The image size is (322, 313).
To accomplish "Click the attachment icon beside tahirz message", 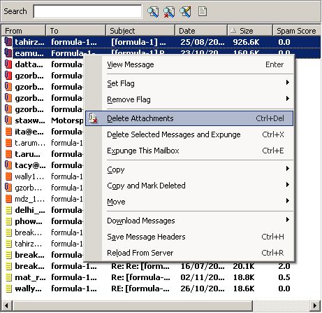I will pyautogui.click(x=8, y=42).
